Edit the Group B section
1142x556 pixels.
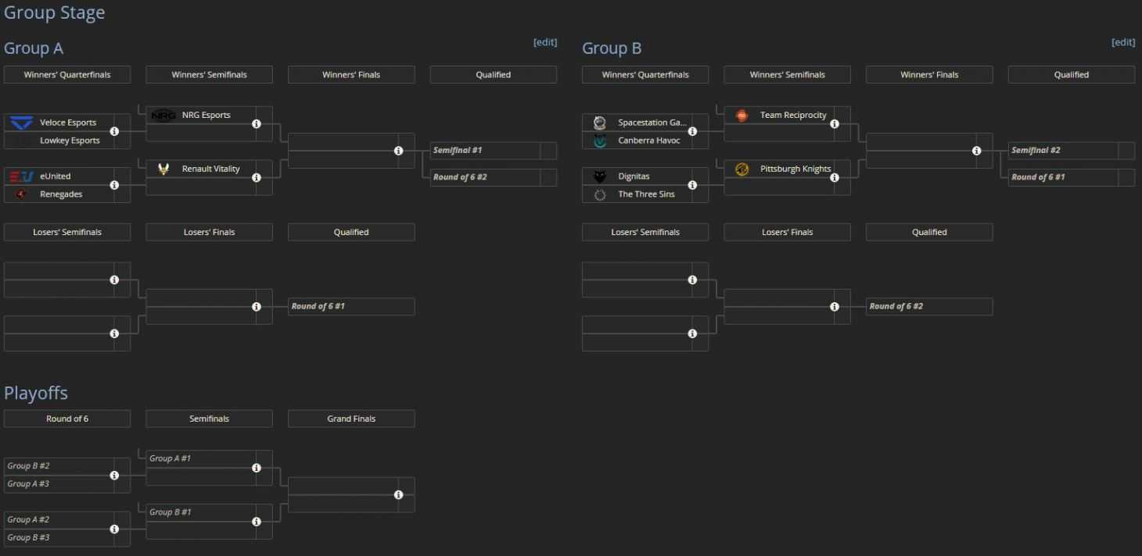tap(1123, 42)
